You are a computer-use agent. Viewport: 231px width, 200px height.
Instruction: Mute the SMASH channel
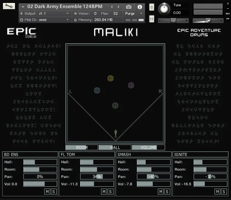click(161, 192)
